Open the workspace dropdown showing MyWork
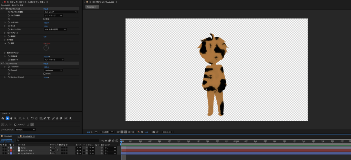Screen dimensions: 351x160 [25, 129]
